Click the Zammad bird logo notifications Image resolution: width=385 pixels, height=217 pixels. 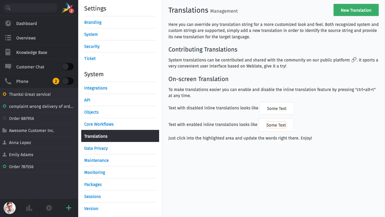(x=68, y=8)
